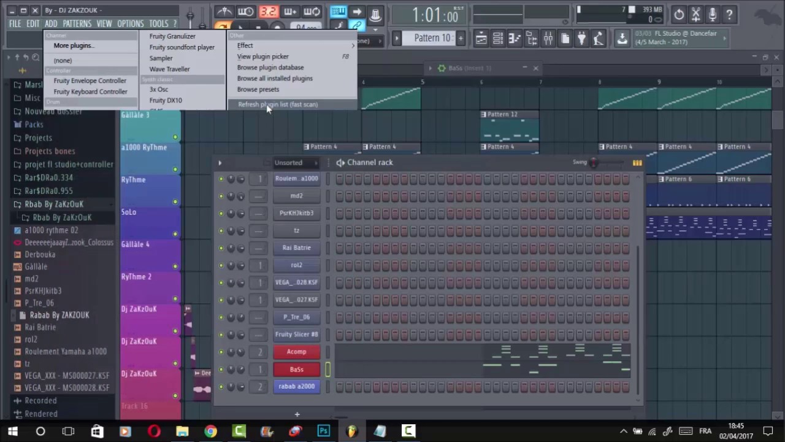Open the Piano roll from the toolbar

pos(515,39)
